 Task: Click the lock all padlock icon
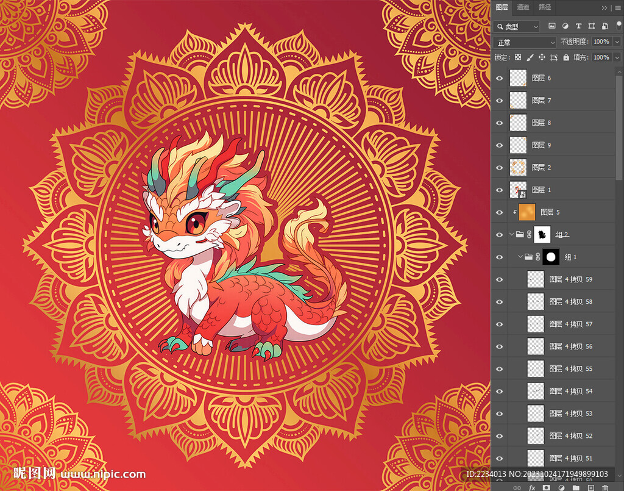(566, 57)
